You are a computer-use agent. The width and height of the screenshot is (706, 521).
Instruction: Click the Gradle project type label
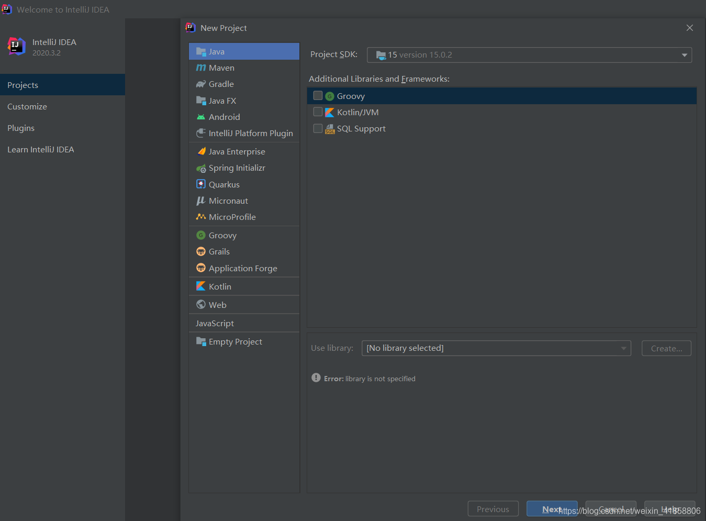pyautogui.click(x=221, y=84)
